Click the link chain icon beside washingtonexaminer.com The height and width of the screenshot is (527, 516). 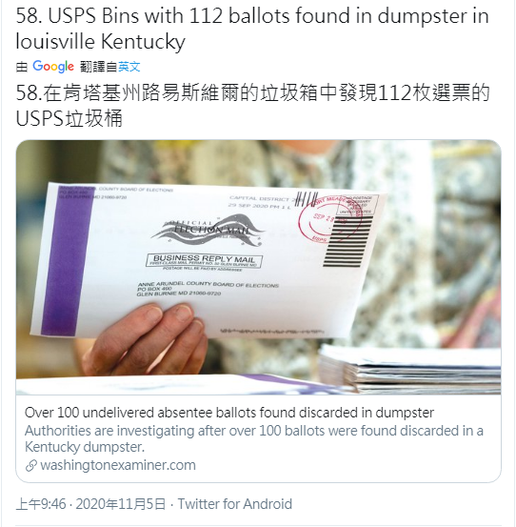30,466
